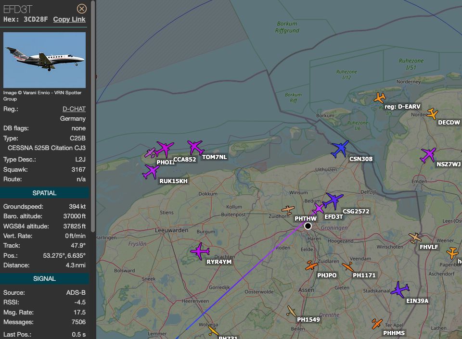Open the Cessna Citation aircraft photo
This screenshot has width=462, height=339.
[x=44, y=60]
